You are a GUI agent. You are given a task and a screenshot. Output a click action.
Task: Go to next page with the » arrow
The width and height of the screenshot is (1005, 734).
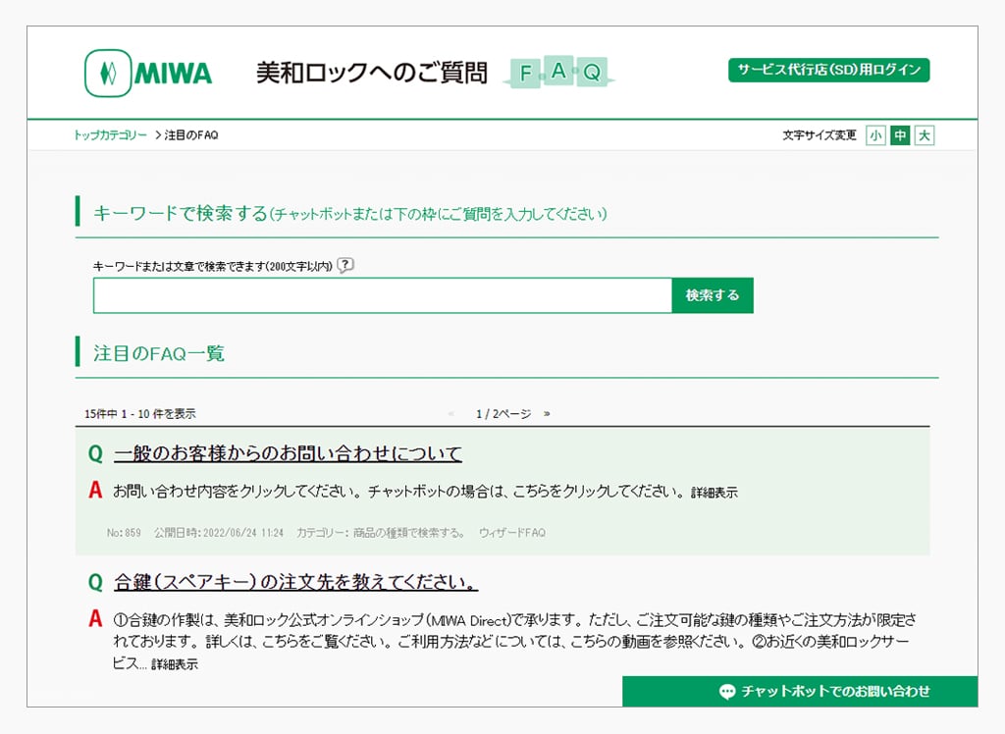(x=547, y=413)
